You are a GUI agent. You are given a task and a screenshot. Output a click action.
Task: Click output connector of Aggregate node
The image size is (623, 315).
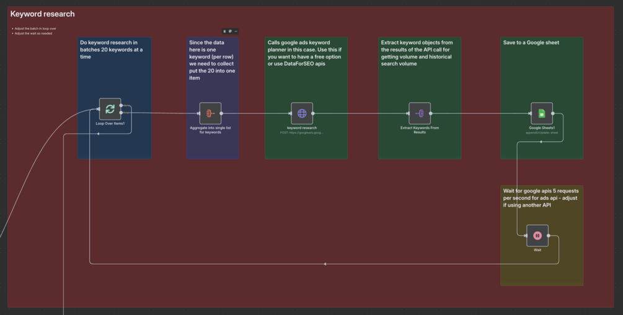221,113
